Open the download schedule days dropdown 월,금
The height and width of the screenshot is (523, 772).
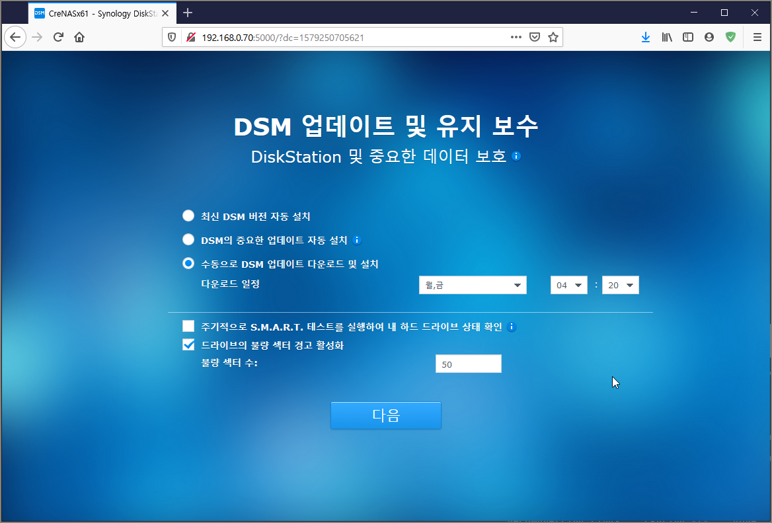click(473, 285)
